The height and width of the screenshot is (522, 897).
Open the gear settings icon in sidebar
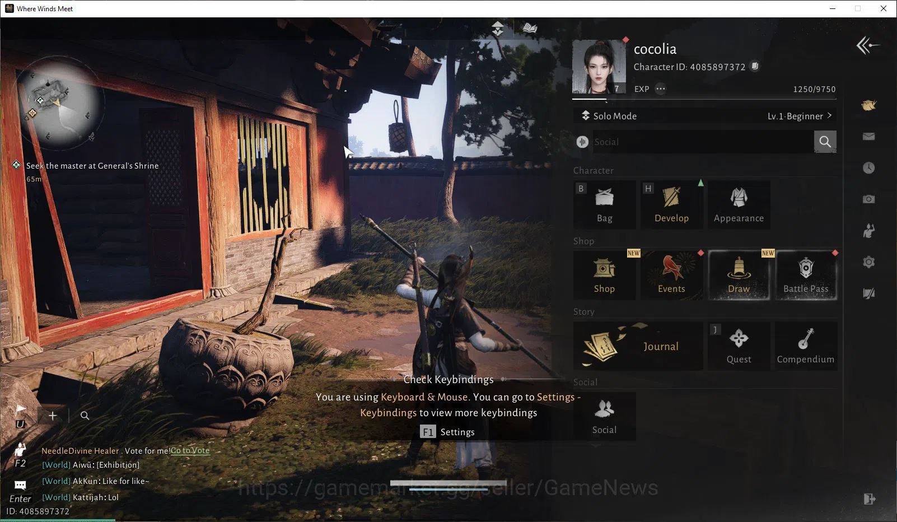(868, 262)
